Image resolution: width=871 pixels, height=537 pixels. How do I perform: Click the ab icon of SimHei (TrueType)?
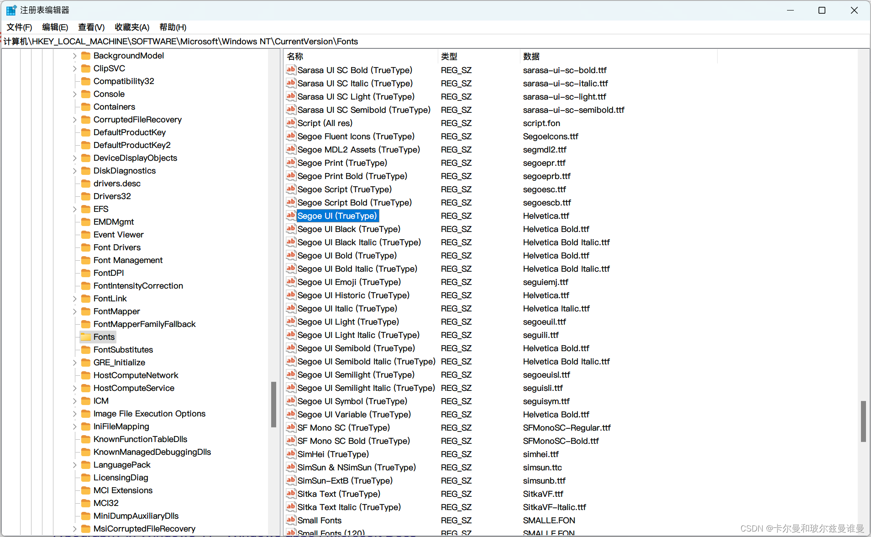pos(291,454)
